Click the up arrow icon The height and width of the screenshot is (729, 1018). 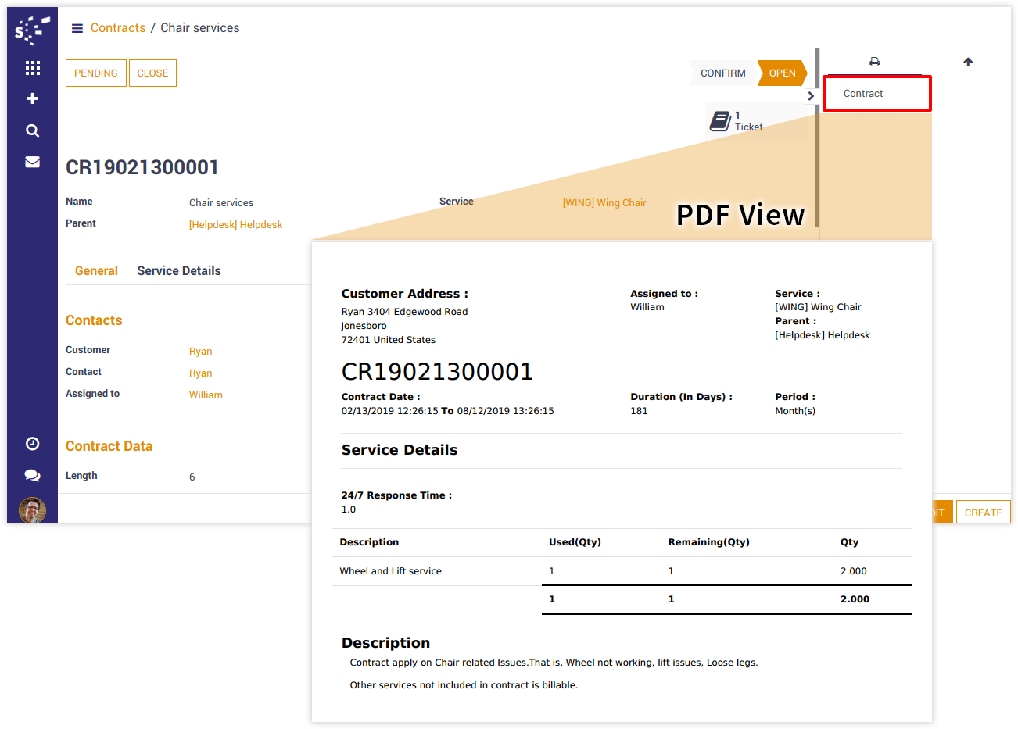click(968, 62)
